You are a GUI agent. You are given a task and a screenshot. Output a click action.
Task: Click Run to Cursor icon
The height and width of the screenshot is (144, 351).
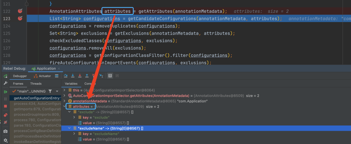pos(101,76)
